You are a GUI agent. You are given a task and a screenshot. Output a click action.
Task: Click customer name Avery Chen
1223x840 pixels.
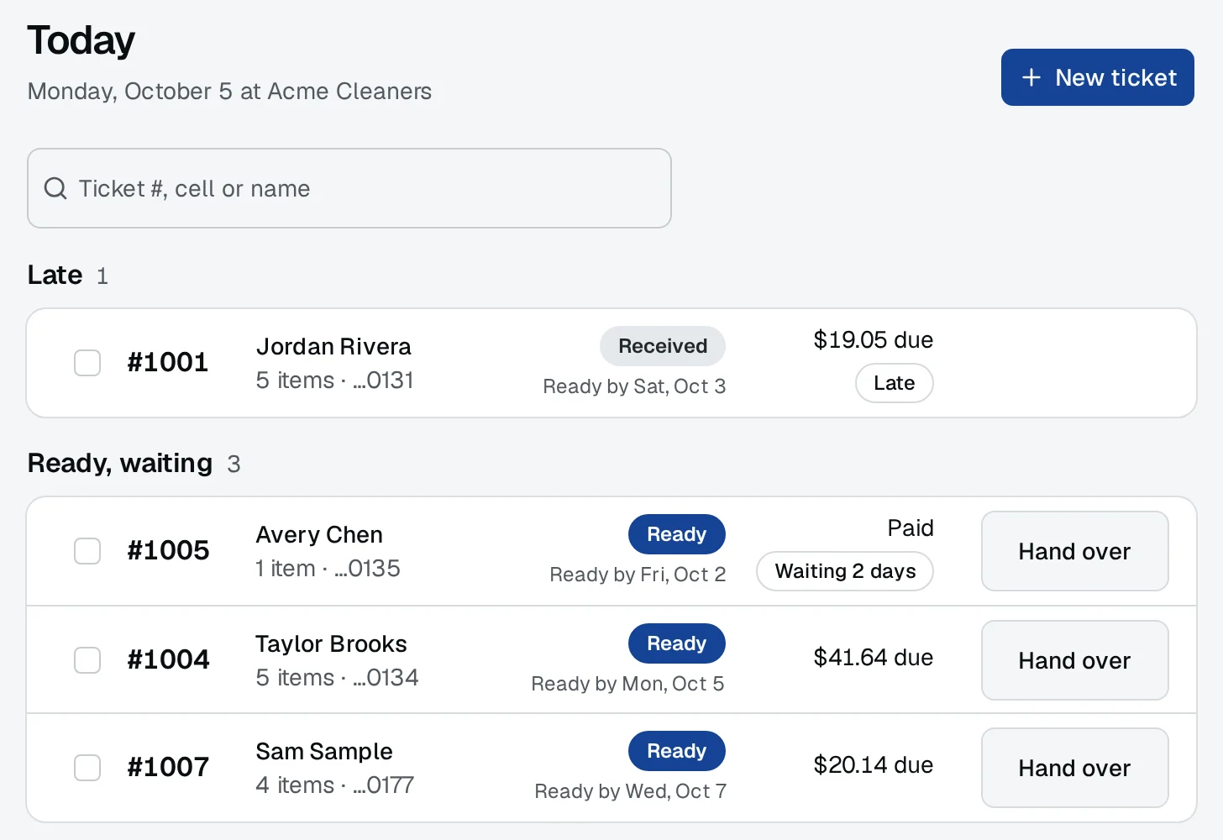coord(319,534)
